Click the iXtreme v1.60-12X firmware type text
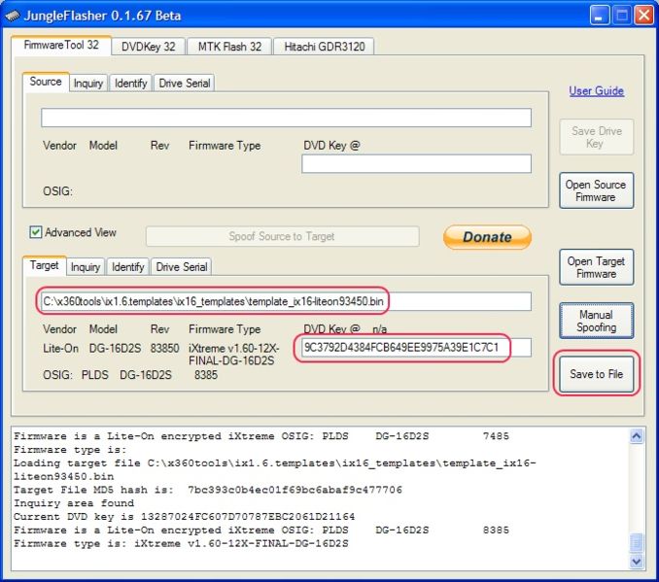The image size is (659, 582). pyautogui.click(x=233, y=355)
